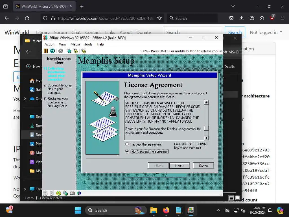Open File Explorer from the taskbar
This screenshot has width=289, height=217.
point(154,210)
